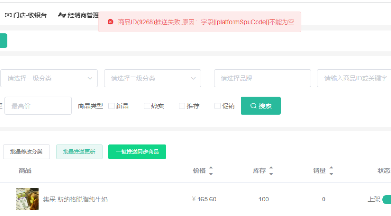Screen dimensions: 391x216
Task: Switch to 门店-收银台 menu item
Action: (30, 16)
